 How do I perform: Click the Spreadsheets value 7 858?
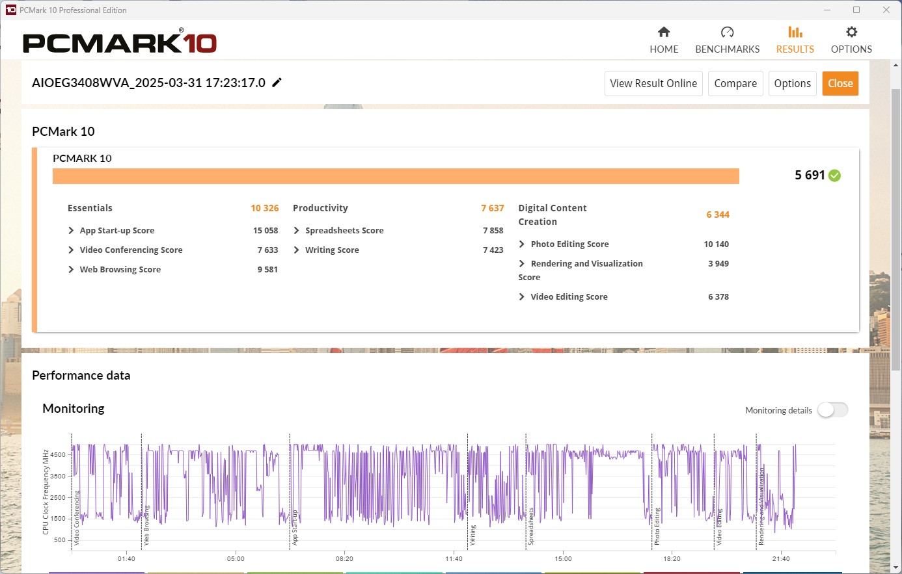pyautogui.click(x=493, y=231)
